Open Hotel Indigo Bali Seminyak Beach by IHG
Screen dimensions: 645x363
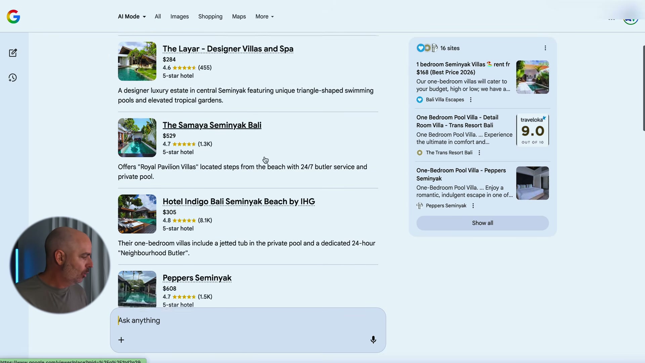click(239, 201)
